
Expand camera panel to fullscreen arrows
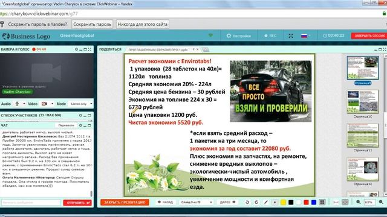[x=89, y=49]
